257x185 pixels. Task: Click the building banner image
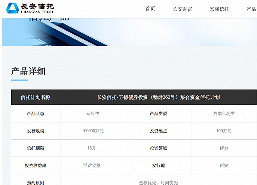129,32
